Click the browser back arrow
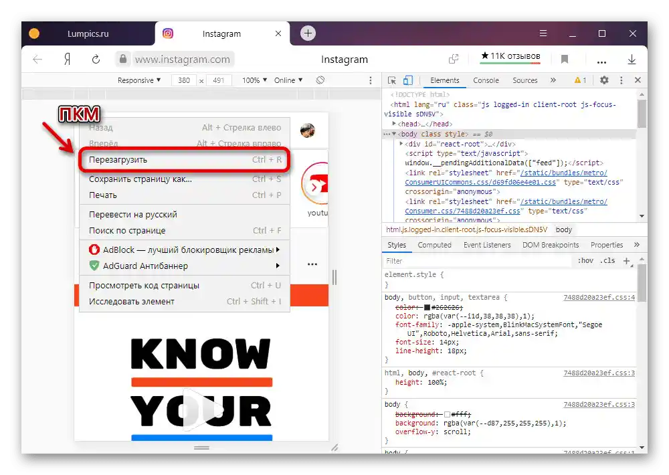 click(37, 60)
